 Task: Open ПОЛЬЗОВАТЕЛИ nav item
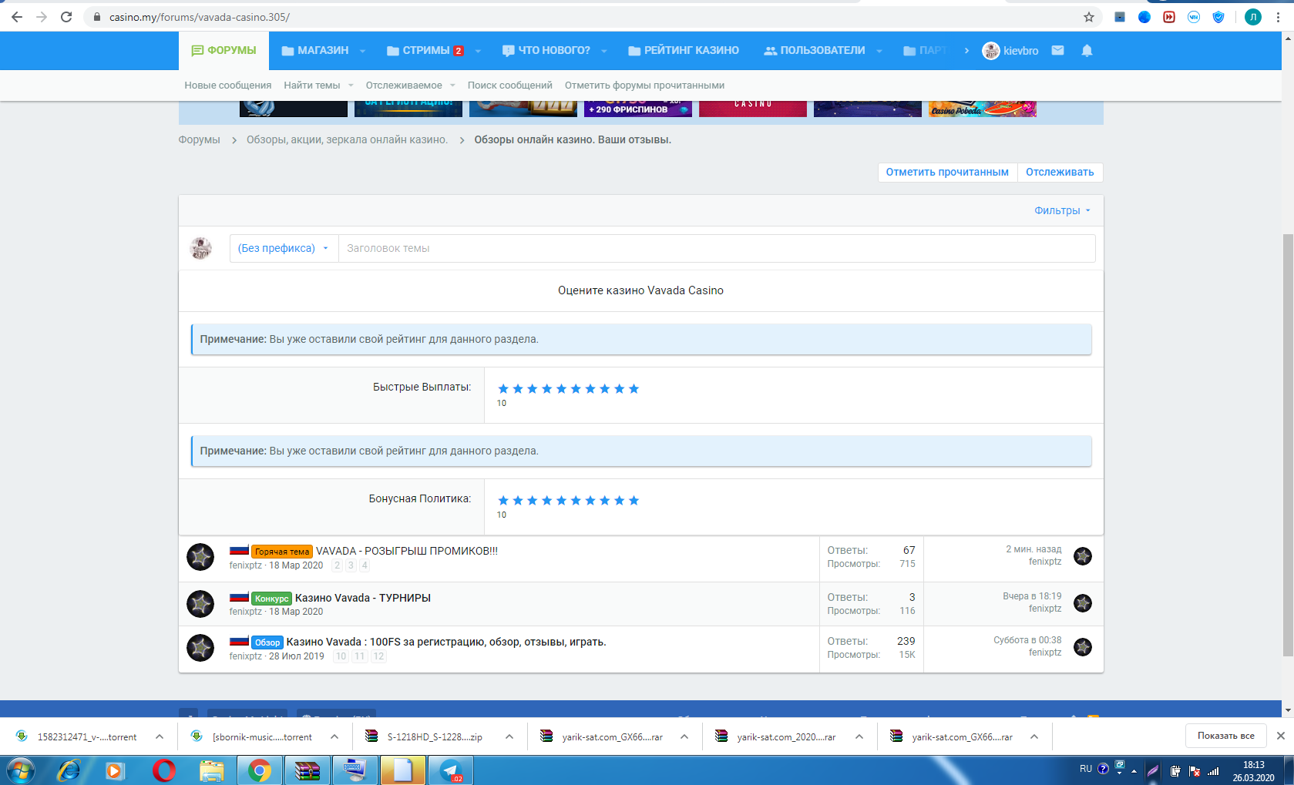(x=814, y=50)
